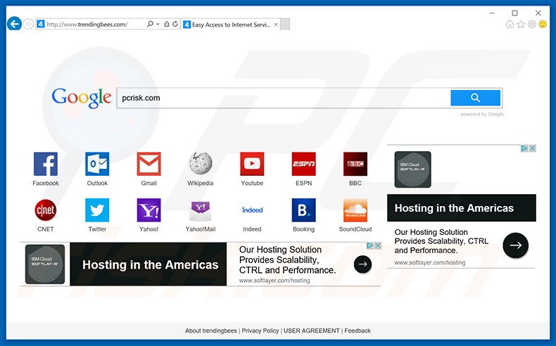Refresh the page with the reload icon
This screenshot has width=556, height=346.
coord(175,24)
